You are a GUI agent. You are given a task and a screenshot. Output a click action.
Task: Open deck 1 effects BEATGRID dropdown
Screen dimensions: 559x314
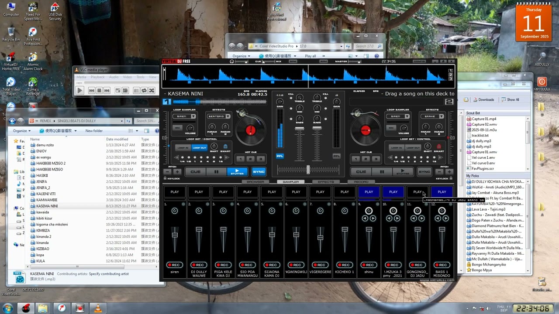pyautogui.click(x=218, y=116)
